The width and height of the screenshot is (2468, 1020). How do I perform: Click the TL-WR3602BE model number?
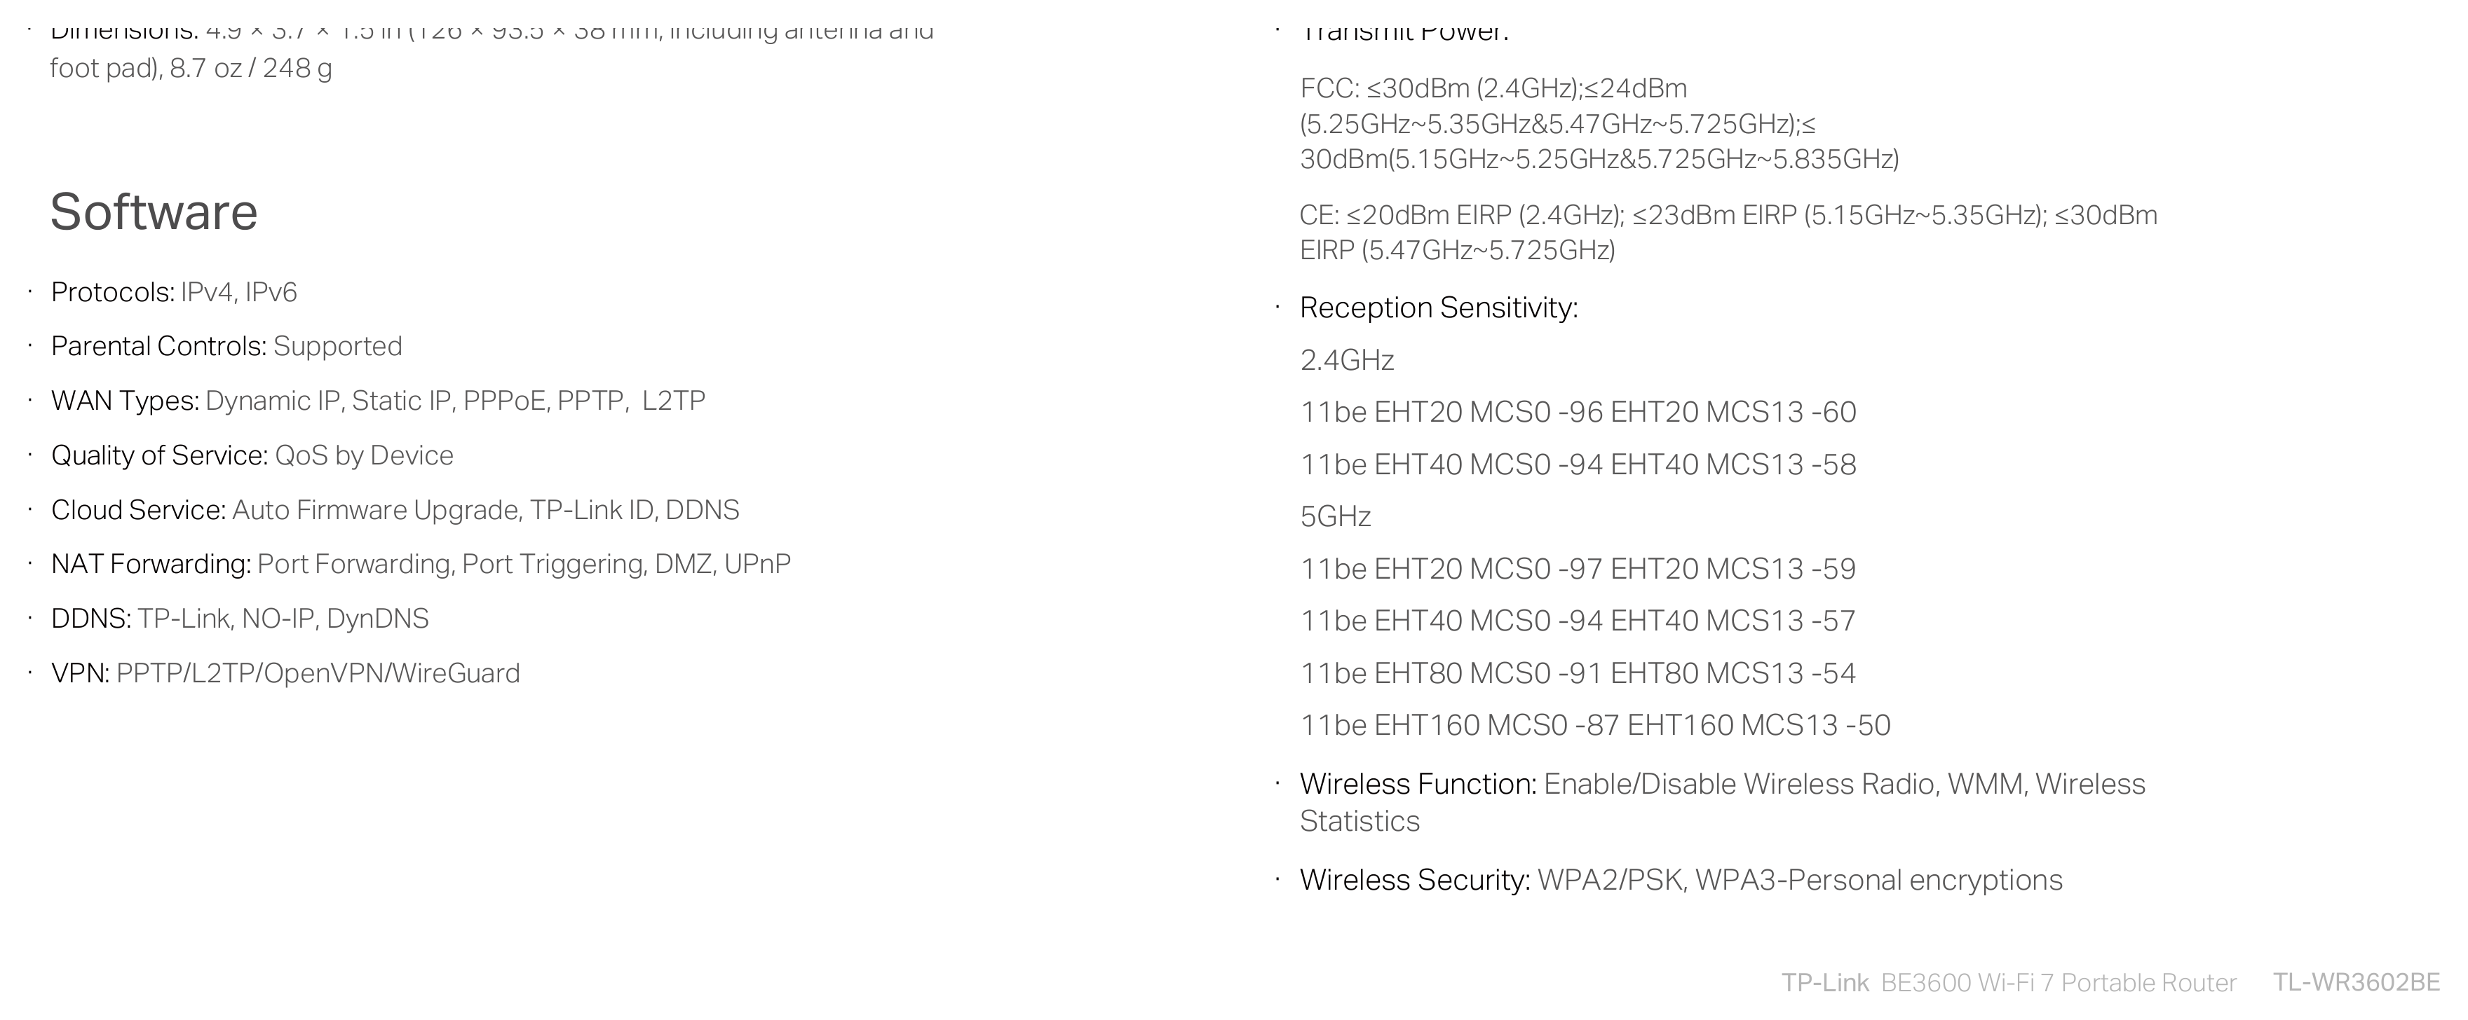[2356, 983]
